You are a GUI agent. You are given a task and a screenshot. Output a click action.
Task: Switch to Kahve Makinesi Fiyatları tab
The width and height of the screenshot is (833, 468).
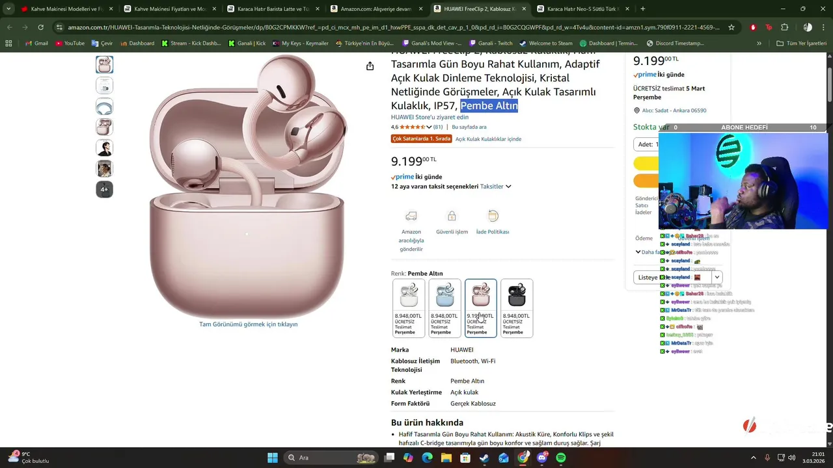pos(171,9)
